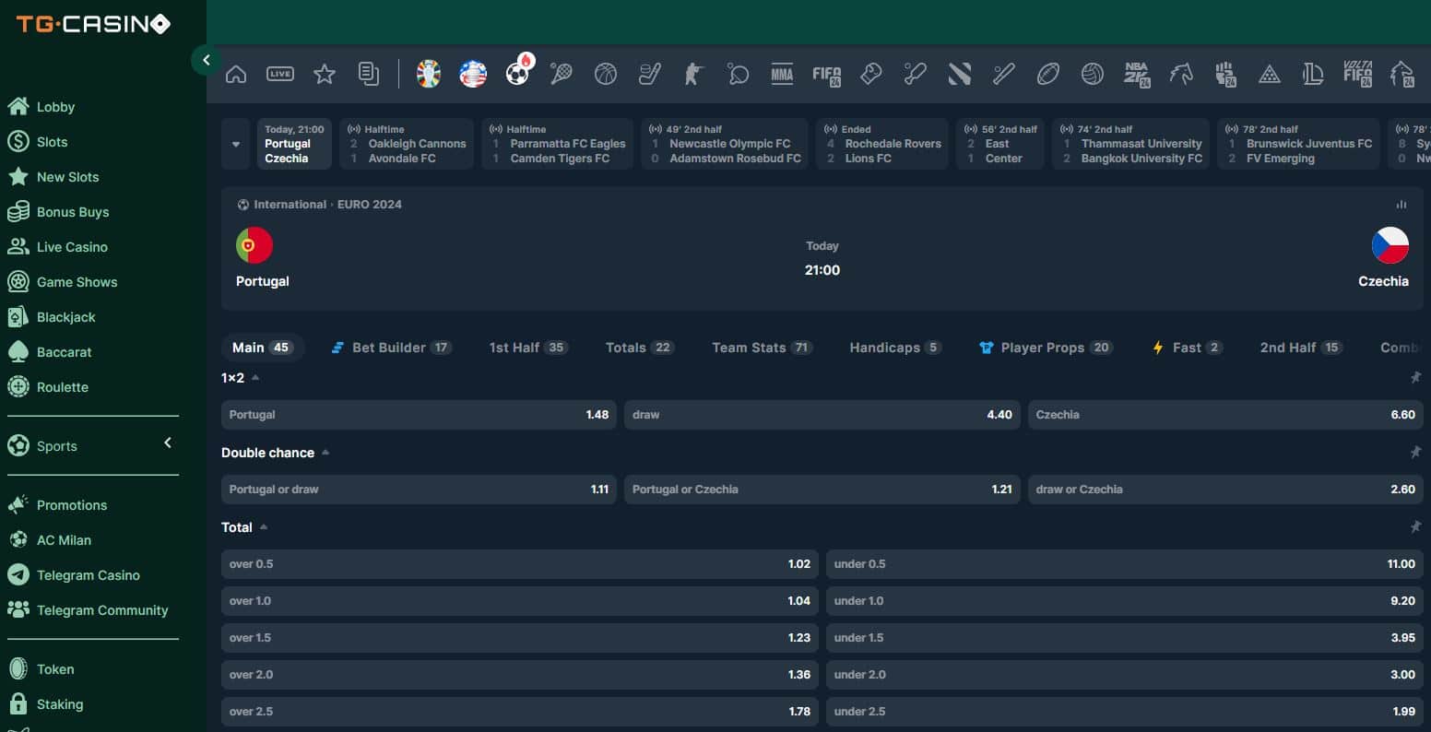The width and height of the screenshot is (1431, 732).
Task: Select the Dota 2 icon
Action: point(960,74)
